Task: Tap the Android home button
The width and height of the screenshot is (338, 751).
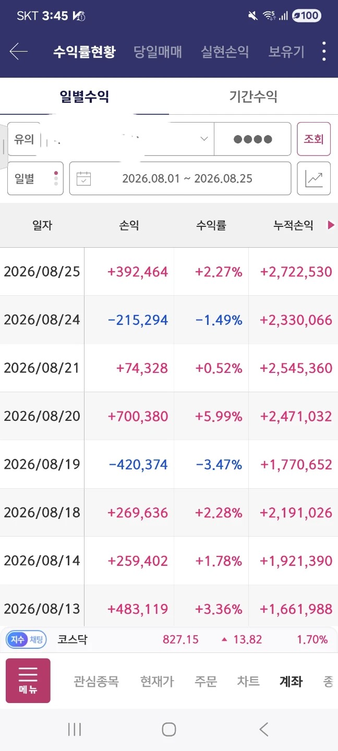Action: click(x=168, y=729)
